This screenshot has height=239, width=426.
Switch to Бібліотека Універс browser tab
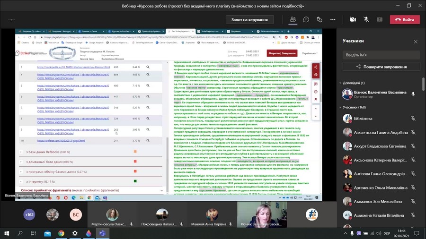click(270, 31)
